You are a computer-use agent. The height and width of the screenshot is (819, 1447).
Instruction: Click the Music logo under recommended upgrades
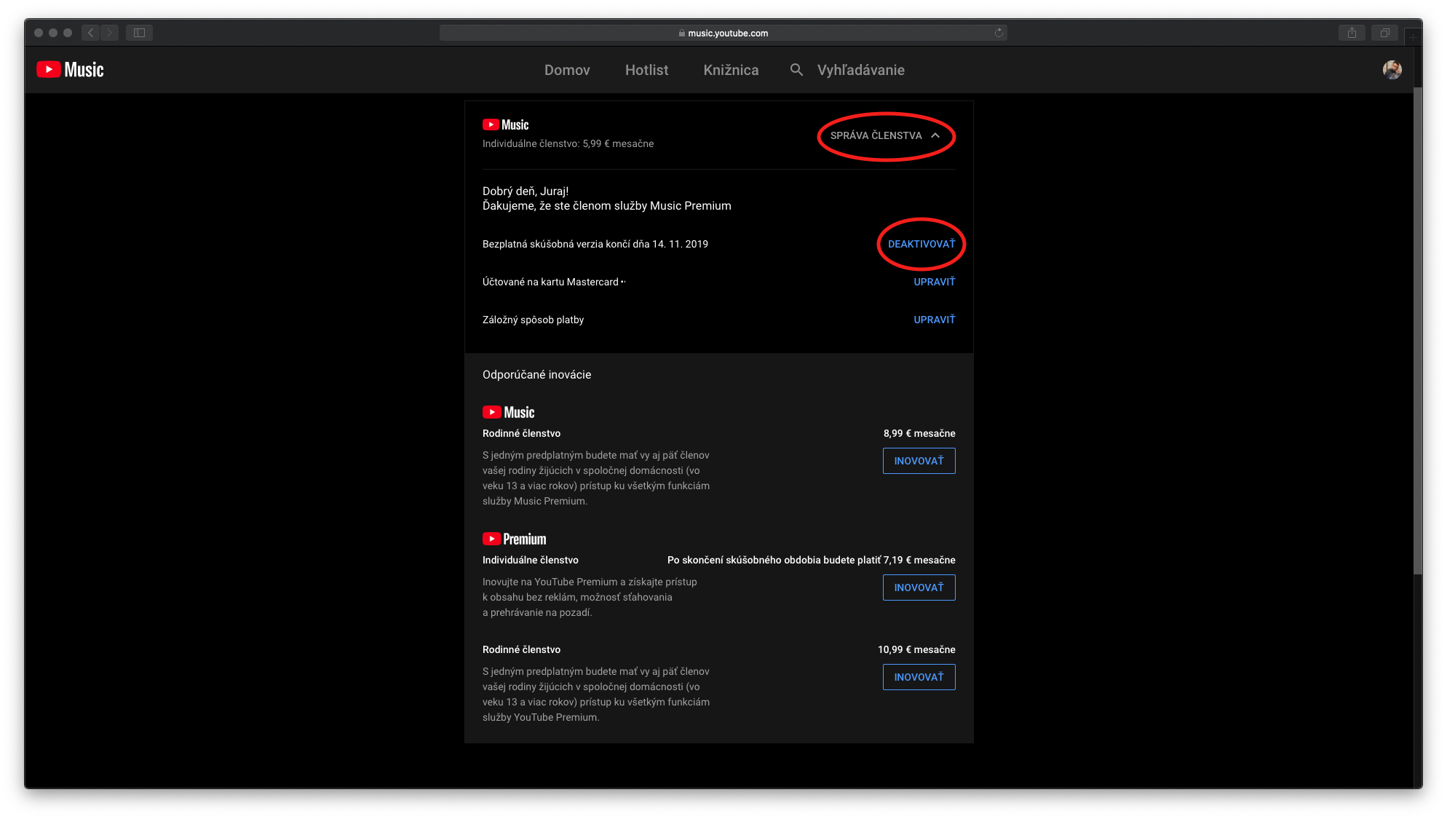coord(509,413)
